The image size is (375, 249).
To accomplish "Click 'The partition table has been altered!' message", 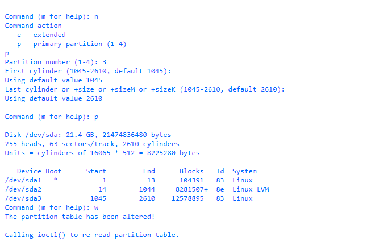I will click(80, 217).
